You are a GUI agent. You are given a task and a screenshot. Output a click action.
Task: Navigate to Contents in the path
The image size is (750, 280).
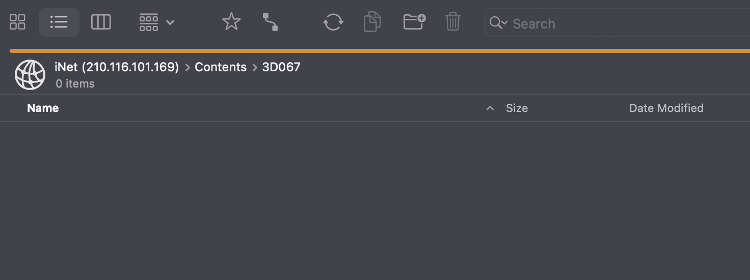pos(221,67)
